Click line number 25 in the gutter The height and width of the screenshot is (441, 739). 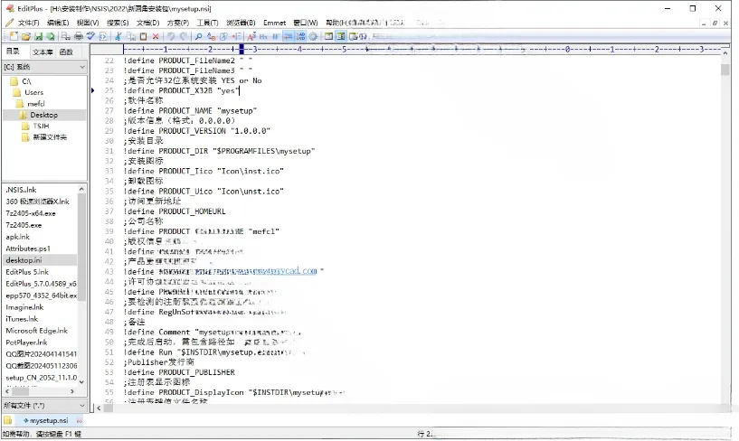(x=109, y=90)
